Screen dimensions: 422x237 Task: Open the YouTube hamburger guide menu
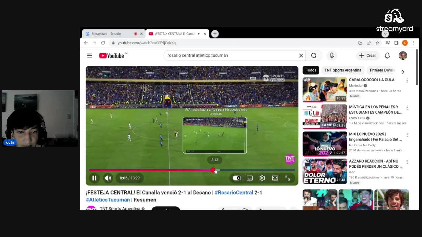click(90, 55)
